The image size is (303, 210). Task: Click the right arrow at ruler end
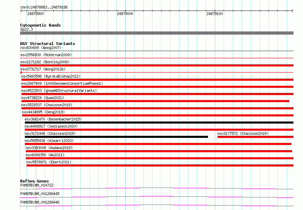(292, 11)
